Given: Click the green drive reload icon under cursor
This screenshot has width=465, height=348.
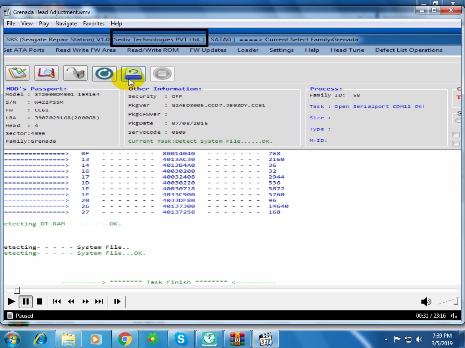Looking at the screenshot, I should click(133, 74).
